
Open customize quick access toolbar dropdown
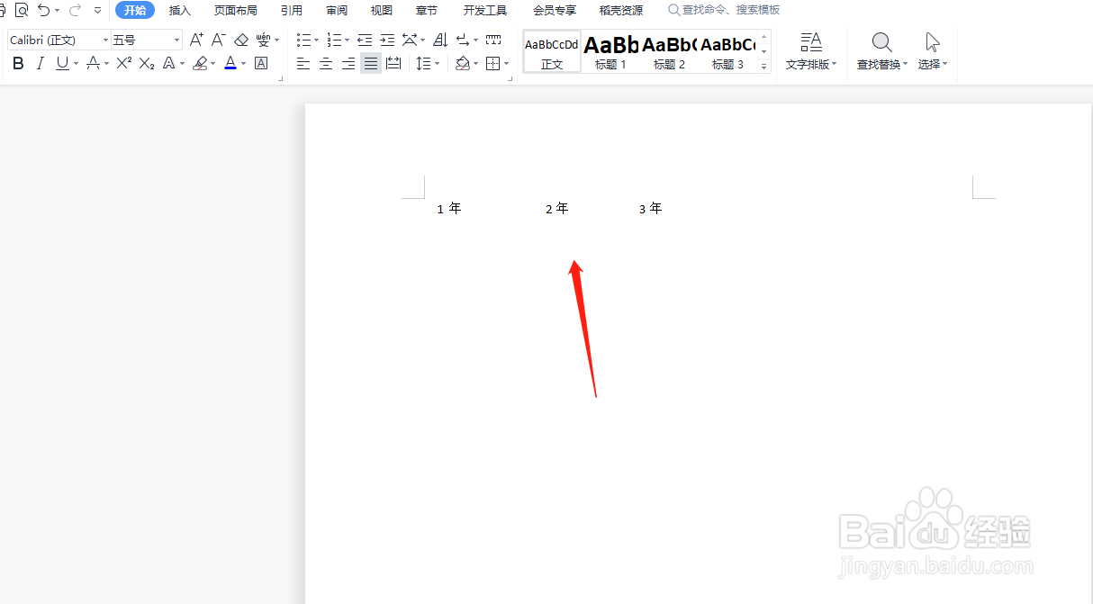point(97,11)
